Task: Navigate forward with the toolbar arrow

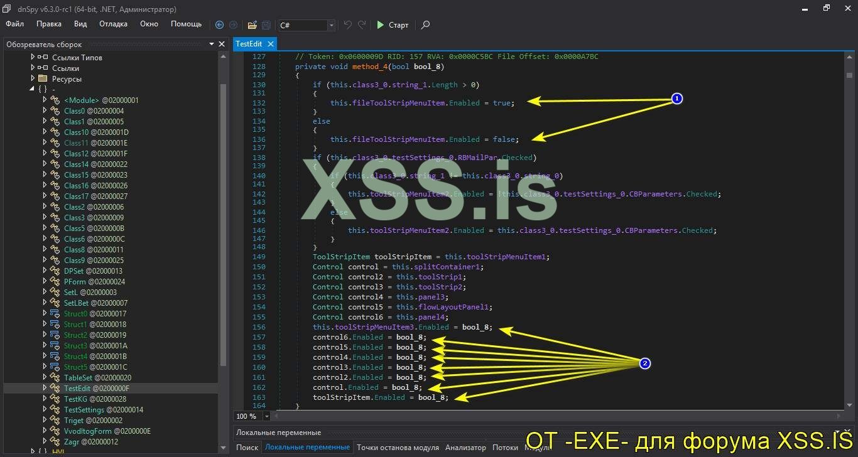Action: [233, 25]
